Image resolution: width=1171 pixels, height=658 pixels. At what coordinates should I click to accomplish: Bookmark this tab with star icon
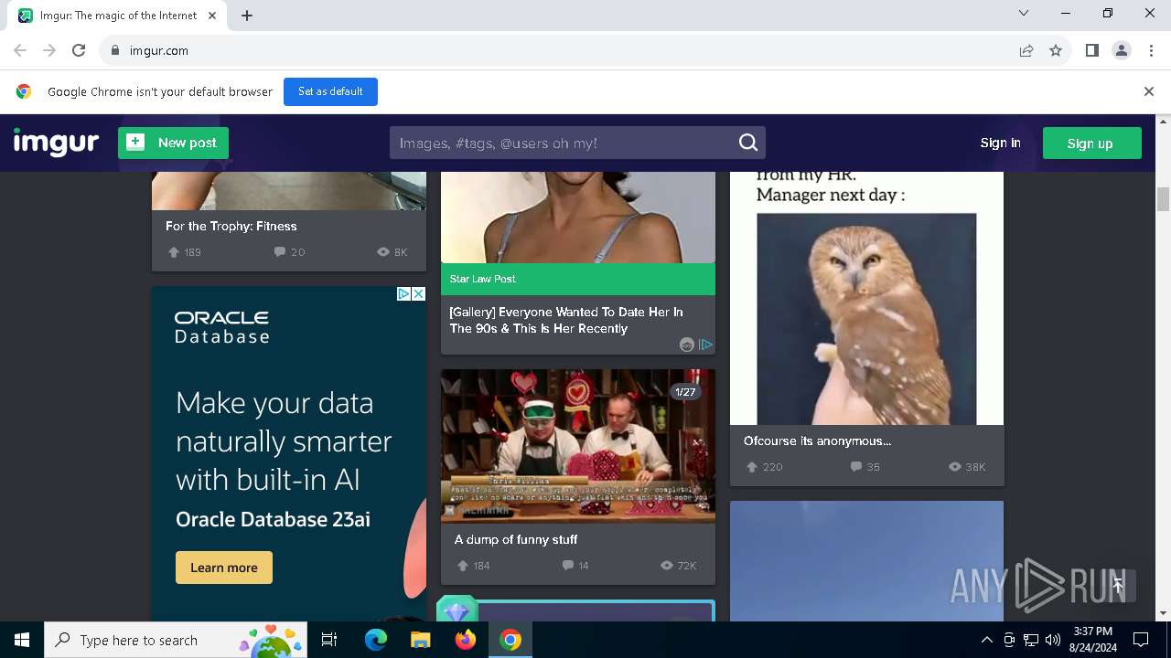click(1056, 50)
